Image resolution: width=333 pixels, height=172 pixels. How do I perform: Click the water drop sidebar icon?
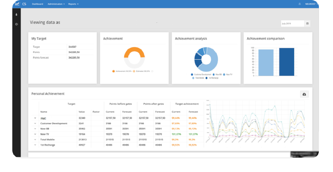[16, 14]
